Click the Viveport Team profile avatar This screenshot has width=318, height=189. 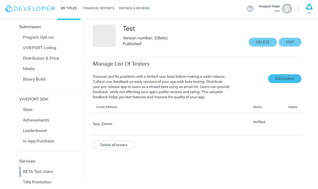(x=287, y=9)
